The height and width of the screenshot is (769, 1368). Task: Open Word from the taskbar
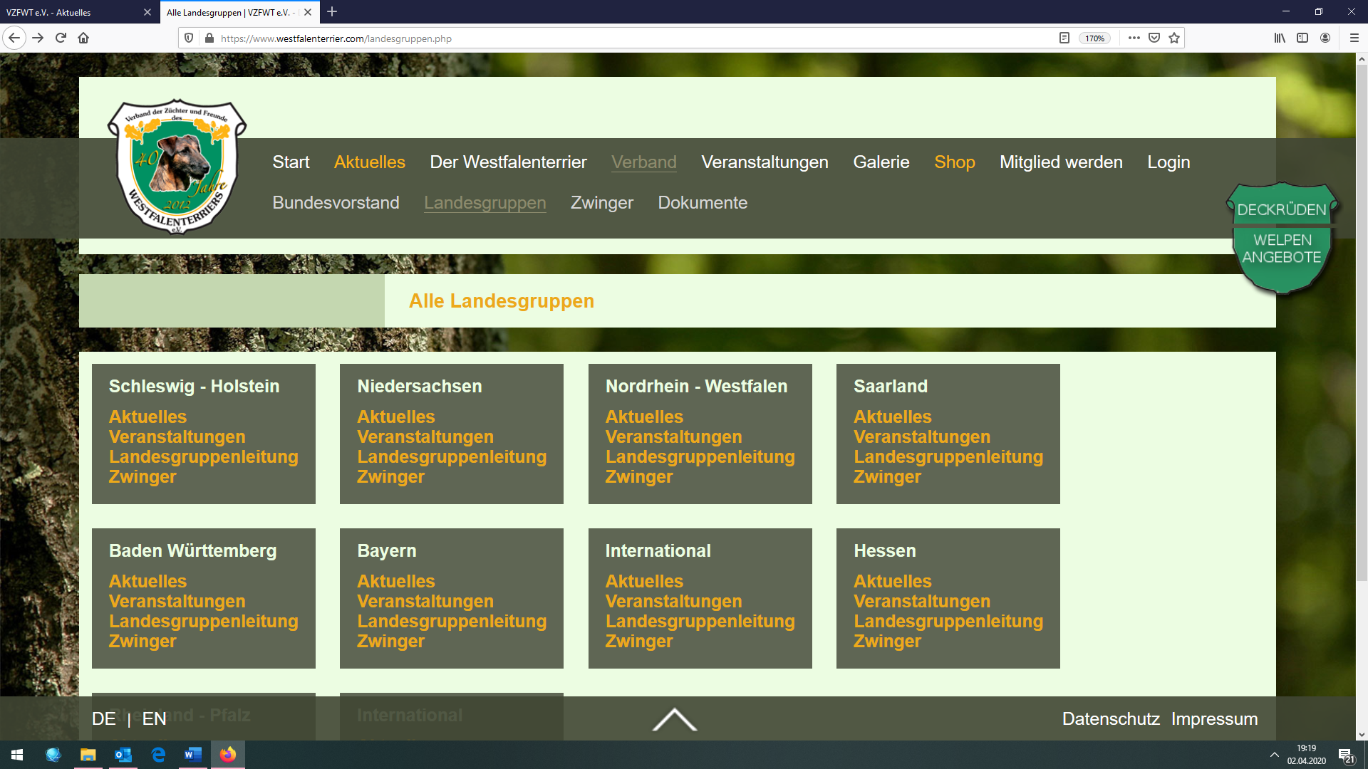point(193,755)
